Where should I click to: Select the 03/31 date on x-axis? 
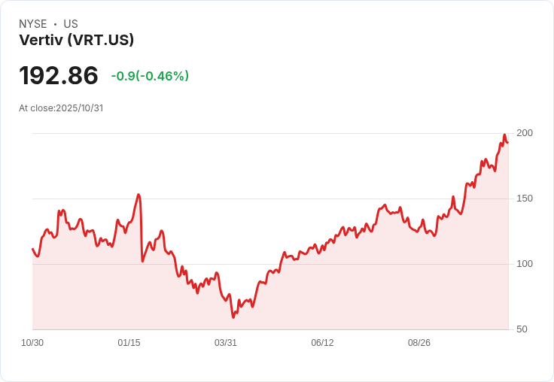tap(226, 343)
